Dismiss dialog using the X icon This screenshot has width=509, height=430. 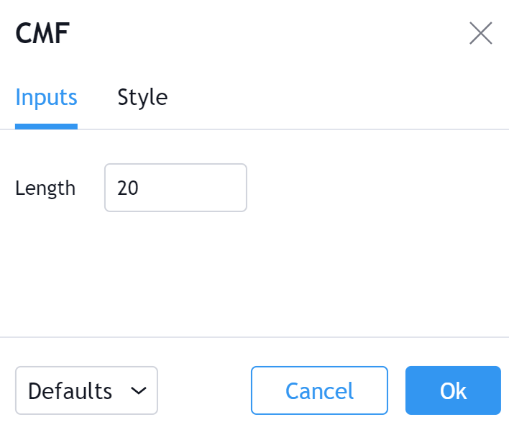click(480, 34)
